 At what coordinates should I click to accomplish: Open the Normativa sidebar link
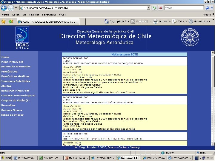pos(8,105)
